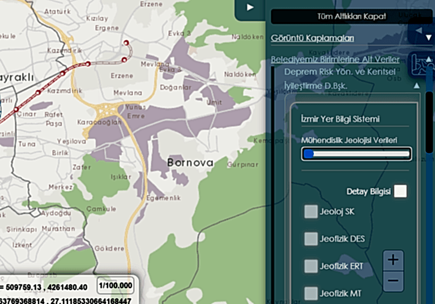Image resolution: width=435 pixels, height=304 pixels.
Task: Open the Görüntü Kaplamaları section heading
Action: click(x=312, y=38)
